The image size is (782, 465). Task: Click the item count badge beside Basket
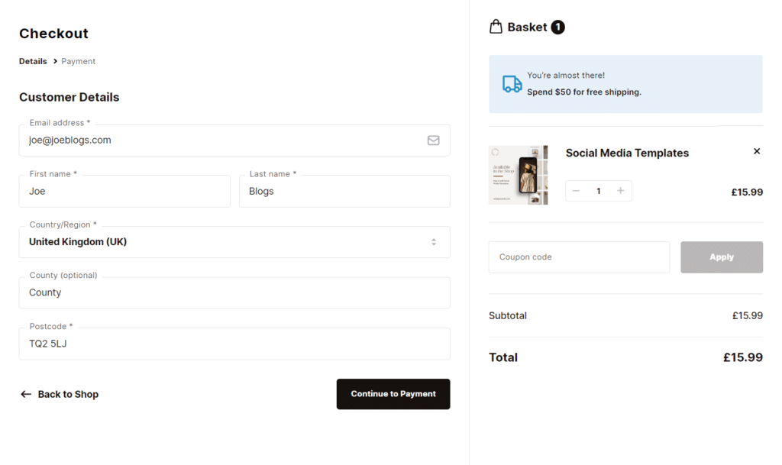tap(557, 26)
